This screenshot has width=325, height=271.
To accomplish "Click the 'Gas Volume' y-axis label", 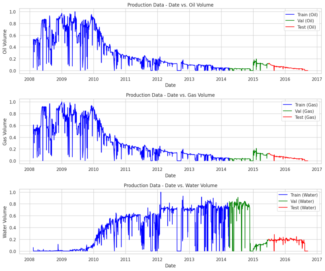I will coord(5,131).
